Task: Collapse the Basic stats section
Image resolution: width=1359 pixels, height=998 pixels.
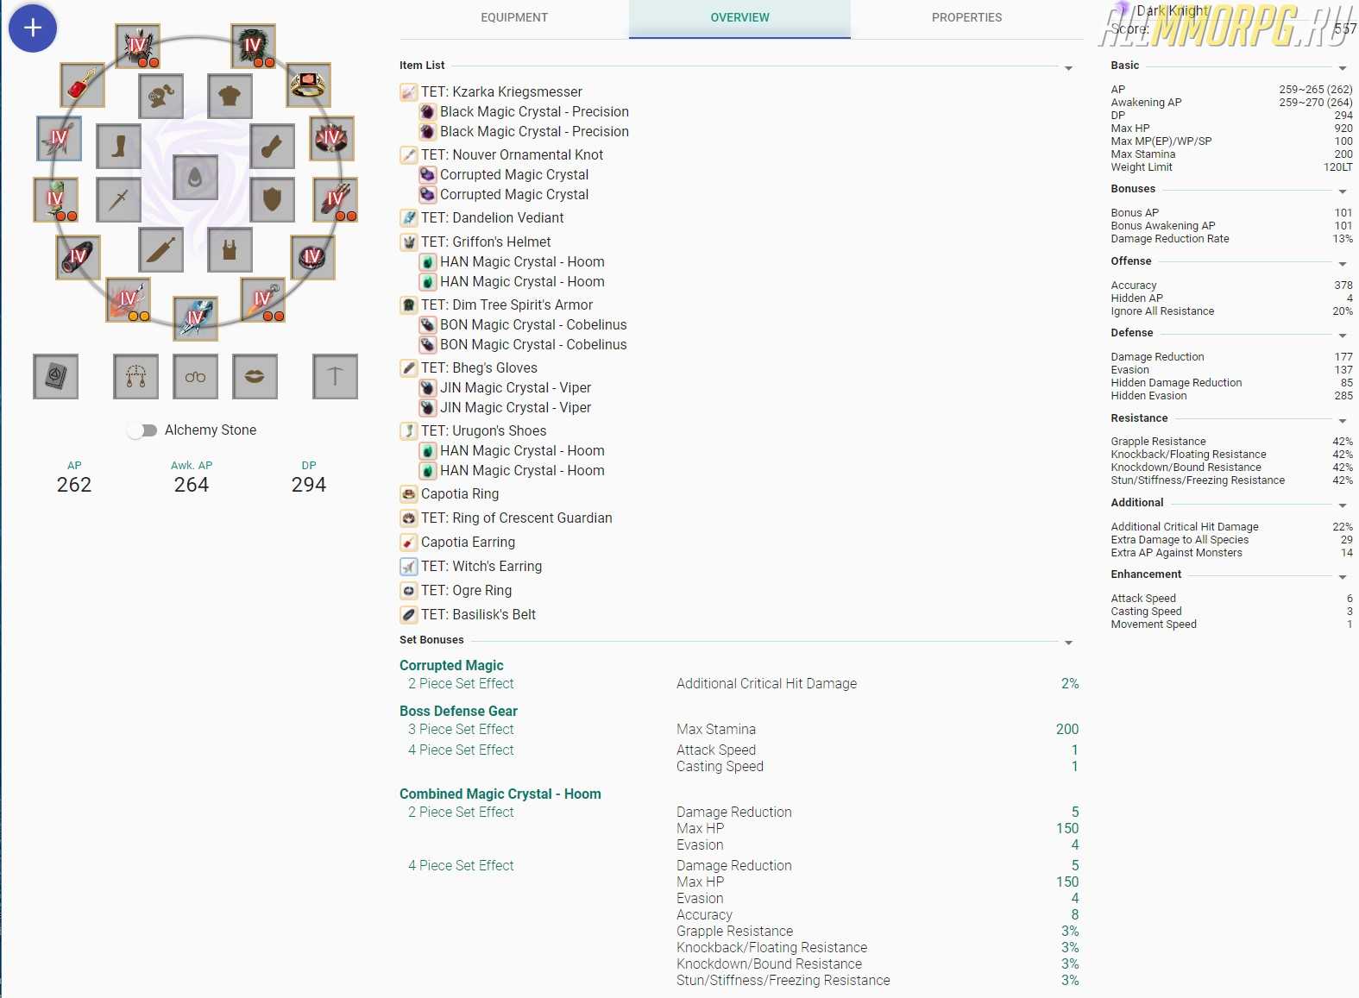Action: [1342, 68]
